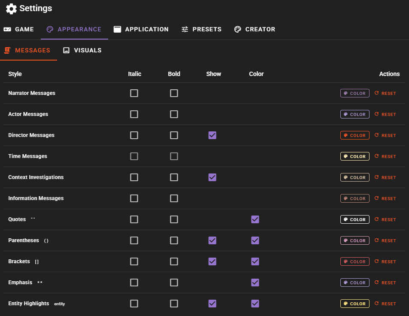Click the Visuals image icon

tap(66, 50)
